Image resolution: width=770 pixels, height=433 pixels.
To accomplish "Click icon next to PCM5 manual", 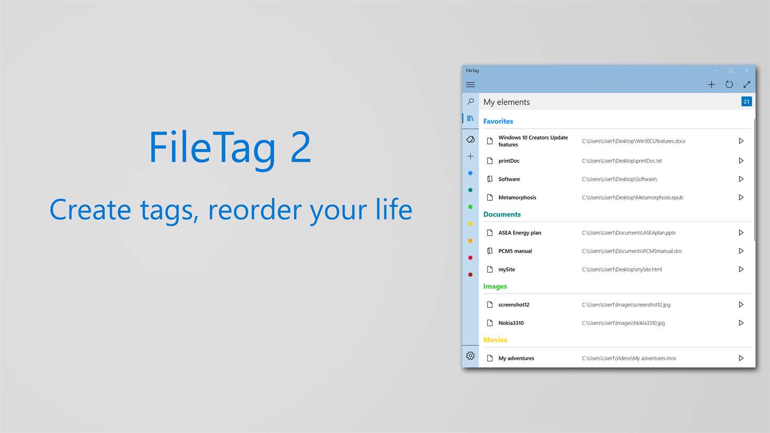I will [490, 251].
